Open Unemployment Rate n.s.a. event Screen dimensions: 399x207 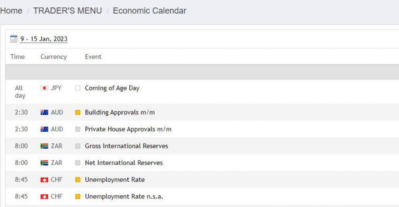point(124,196)
